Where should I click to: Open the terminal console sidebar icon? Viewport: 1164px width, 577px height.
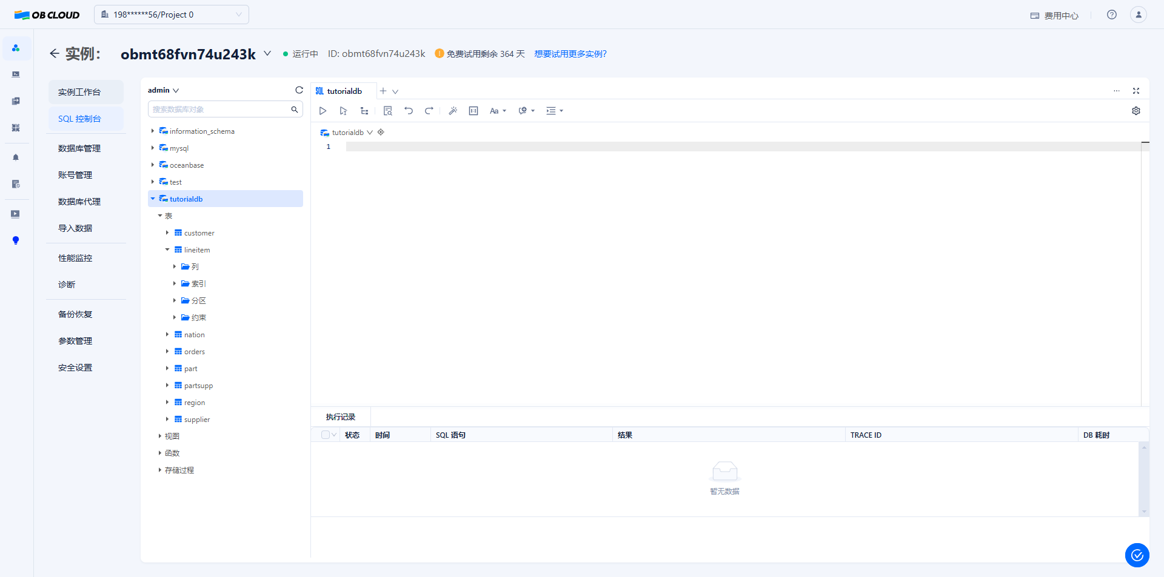pos(16,74)
